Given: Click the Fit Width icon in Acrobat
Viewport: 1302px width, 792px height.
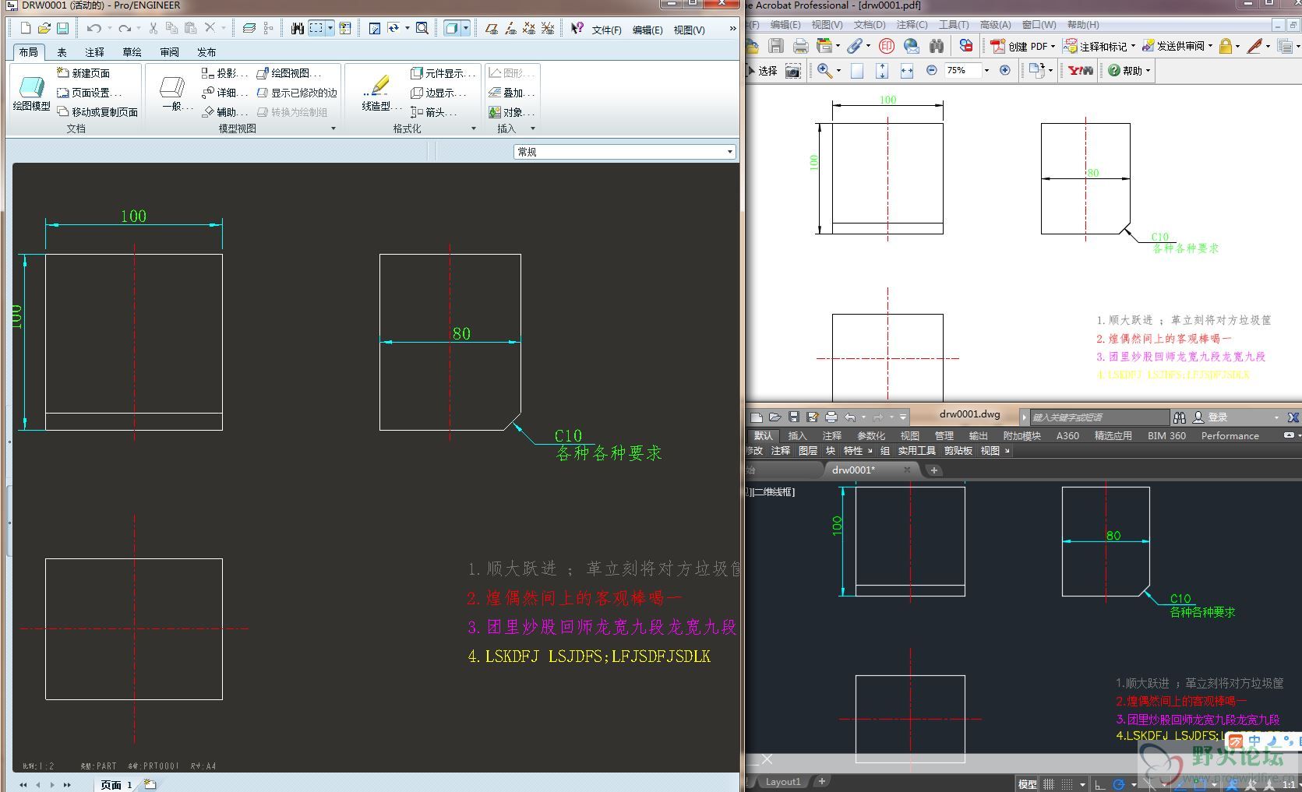Looking at the screenshot, I should click(907, 71).
